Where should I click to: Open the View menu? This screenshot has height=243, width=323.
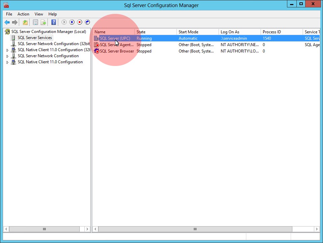pyautogui.click(x=39, y=14)
